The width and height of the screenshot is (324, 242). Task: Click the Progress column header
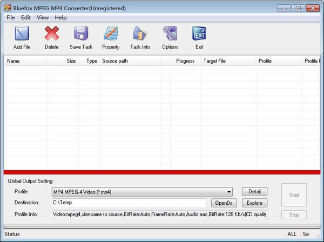[x=185, y=61]
